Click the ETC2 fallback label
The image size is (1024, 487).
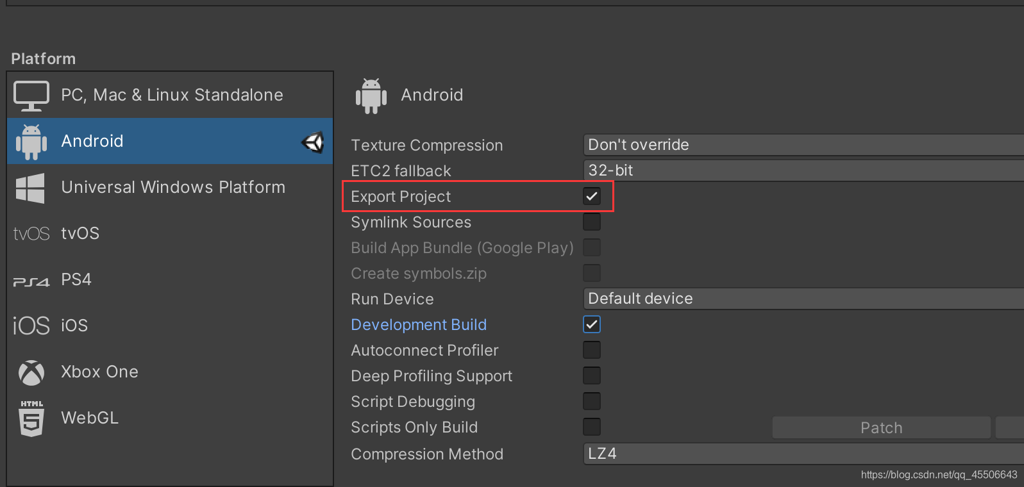401,171
